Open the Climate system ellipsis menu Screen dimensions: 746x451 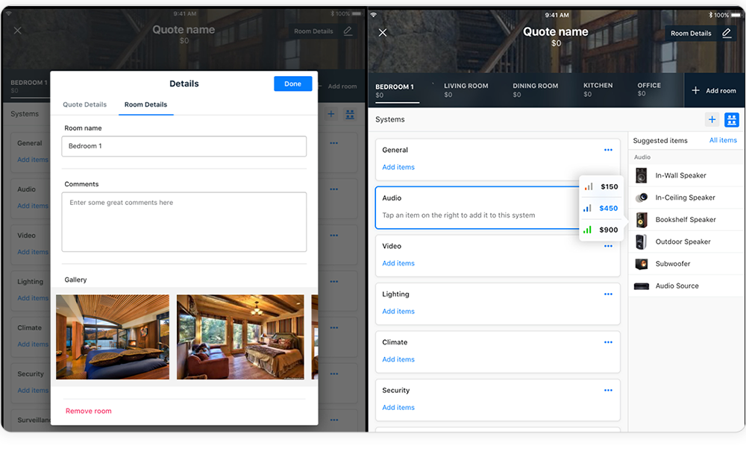(608, 342)
